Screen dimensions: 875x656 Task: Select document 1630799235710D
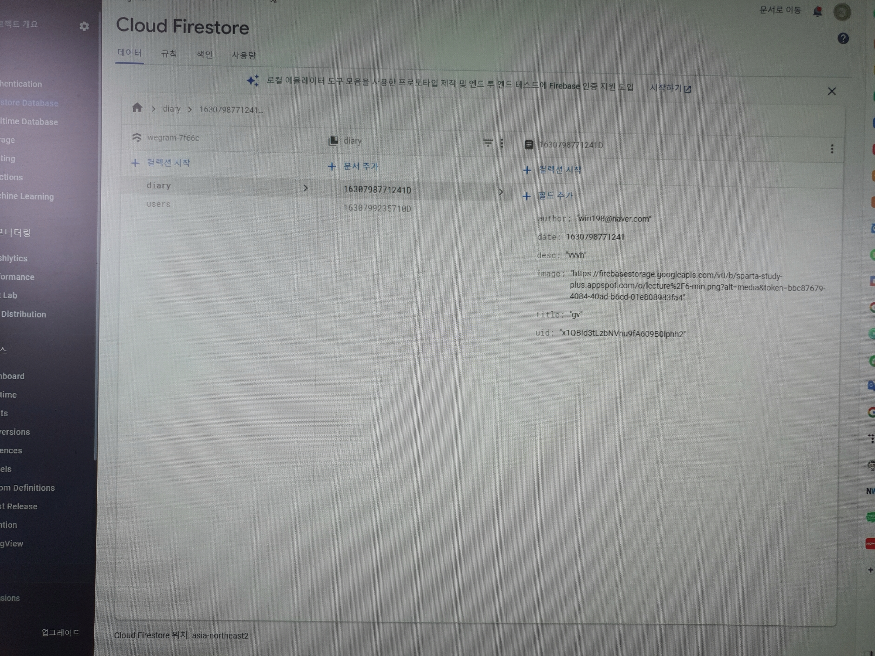pyautogui.click(x=377, y=208)
